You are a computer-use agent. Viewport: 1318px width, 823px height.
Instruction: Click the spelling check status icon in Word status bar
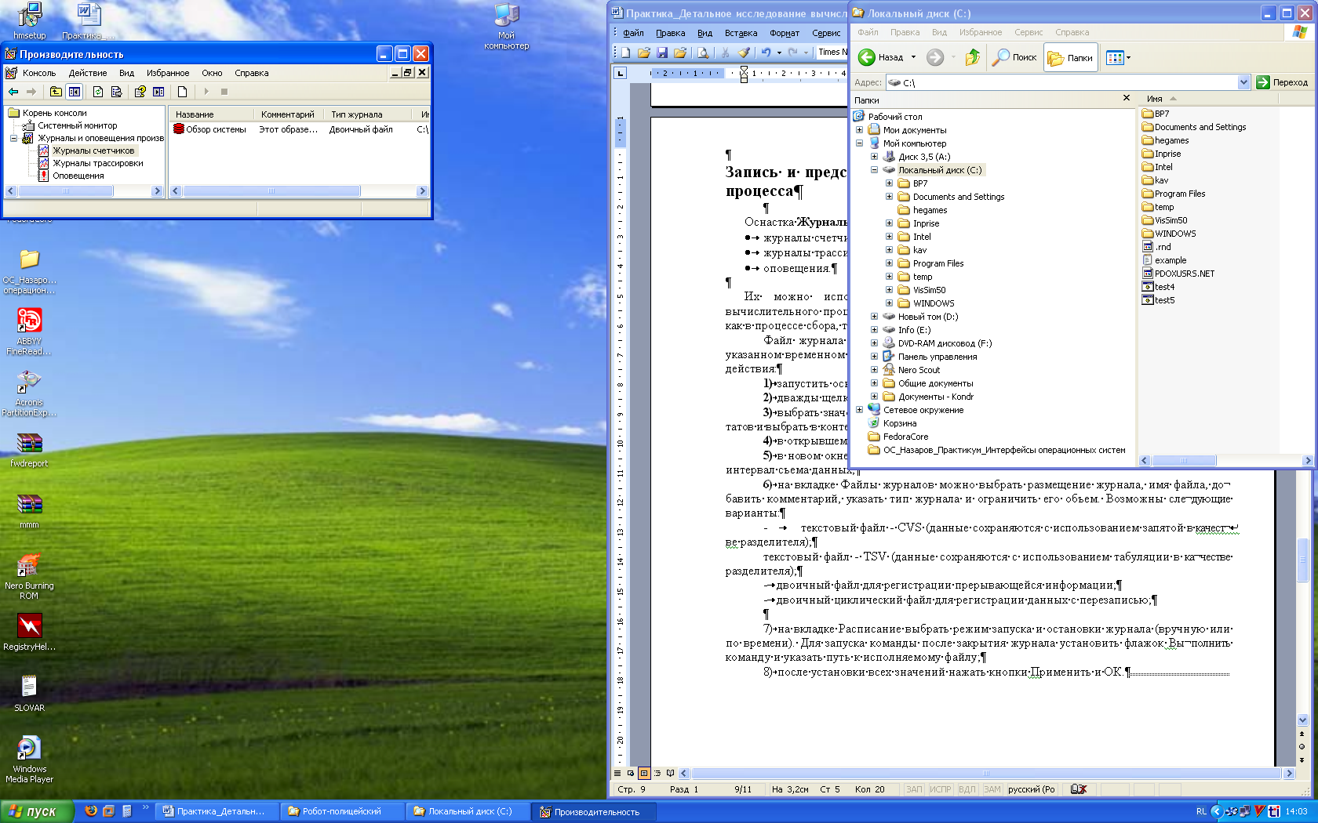pos(1079,789)
